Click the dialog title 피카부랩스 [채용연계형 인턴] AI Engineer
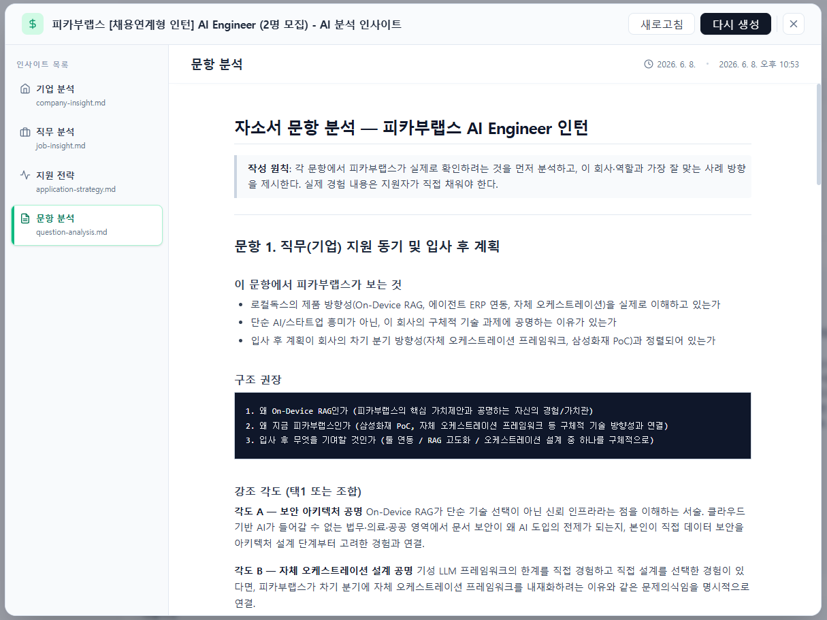This screenshot has width=827, height=620. pyautogui.click(x=227, y=25)
